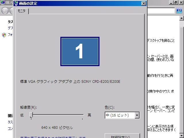Select the monitor 1 display thumbnail

(x=80, y=51)
